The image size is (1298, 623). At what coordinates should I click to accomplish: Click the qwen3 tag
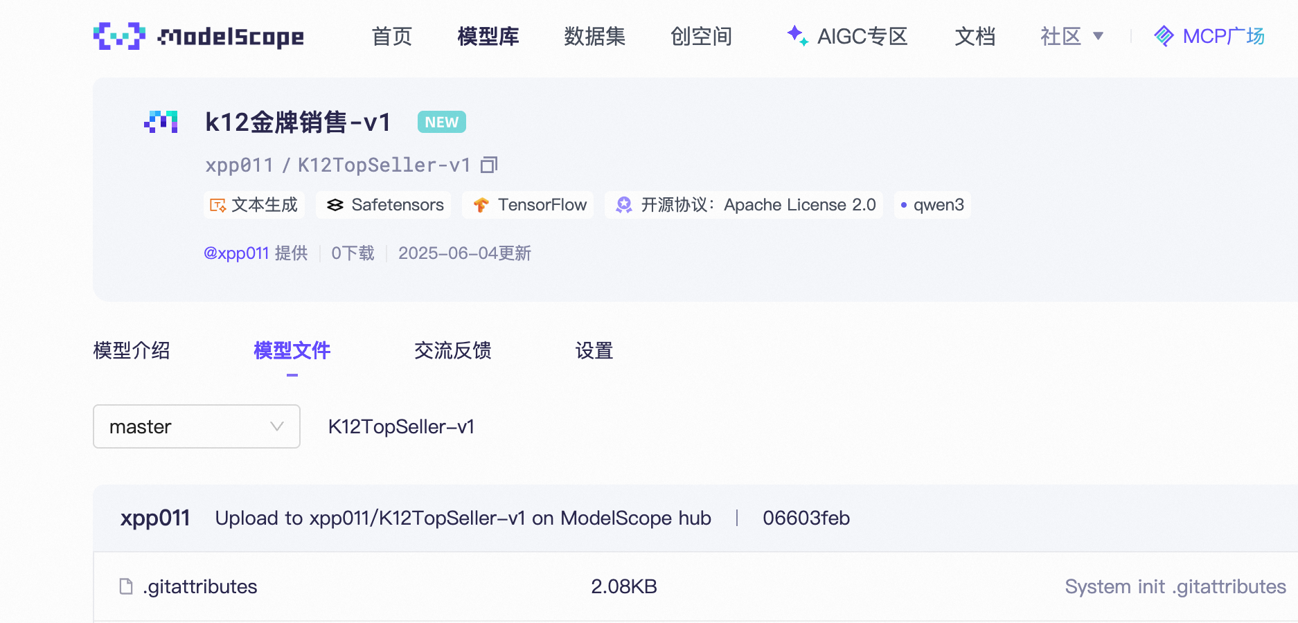click(x=932, y=205)
